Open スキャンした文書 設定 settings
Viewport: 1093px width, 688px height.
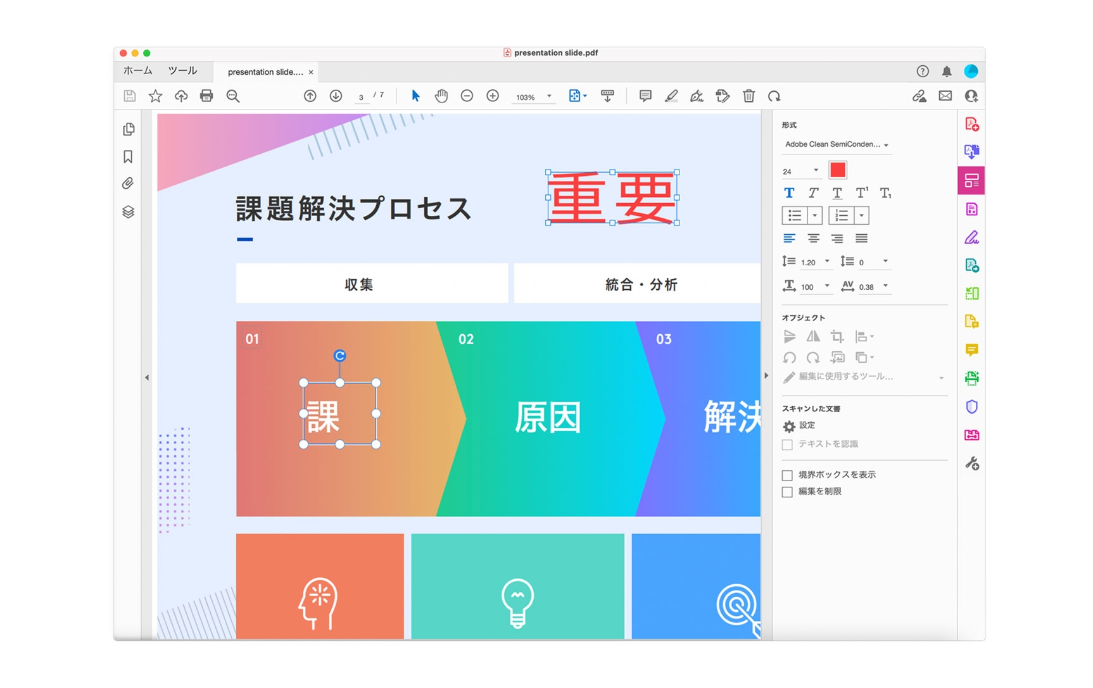pyautogui.click(x=799, y=426)
